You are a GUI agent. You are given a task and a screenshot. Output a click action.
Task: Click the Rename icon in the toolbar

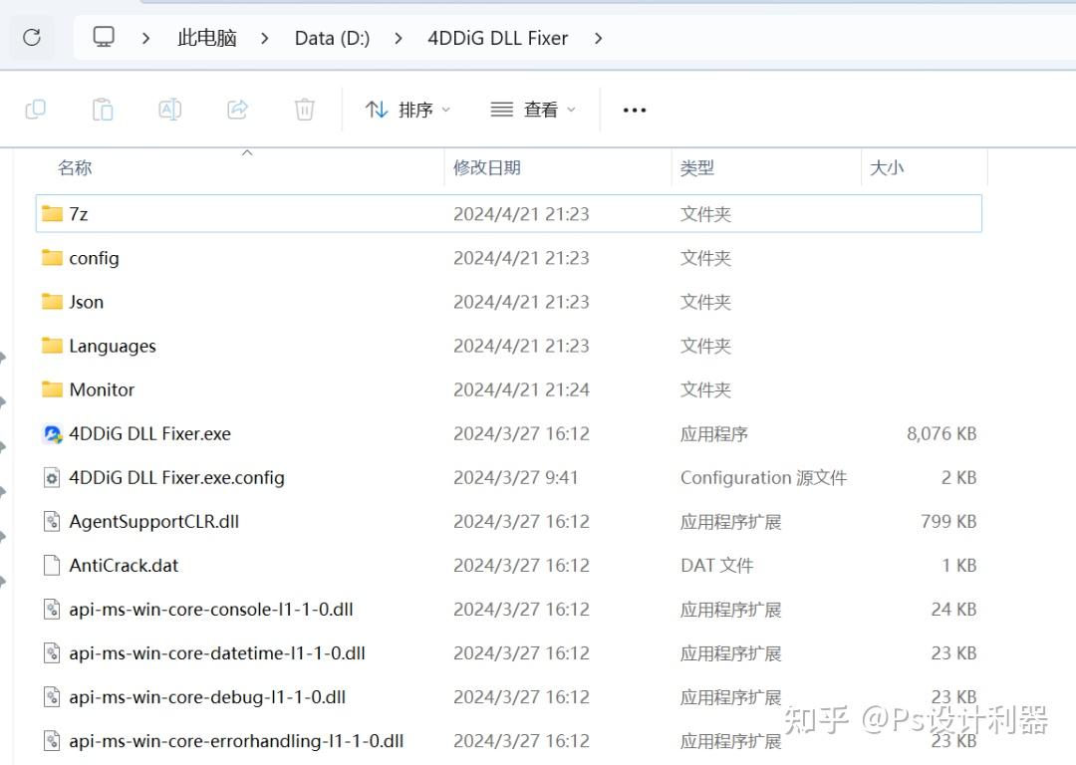point(169,109)
